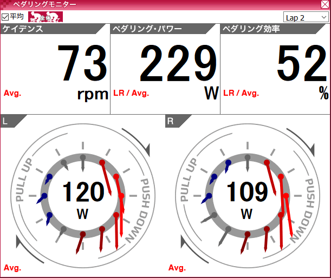Click the pedaling efficiency value 52
This screenshot has height=278, width=331.
[302, 63]
